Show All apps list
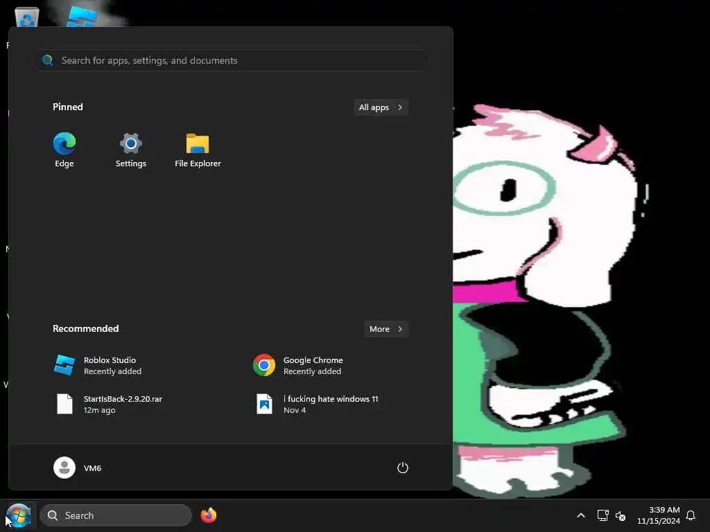The height and width of the screenshot is (532, 710). pos(381,107)
